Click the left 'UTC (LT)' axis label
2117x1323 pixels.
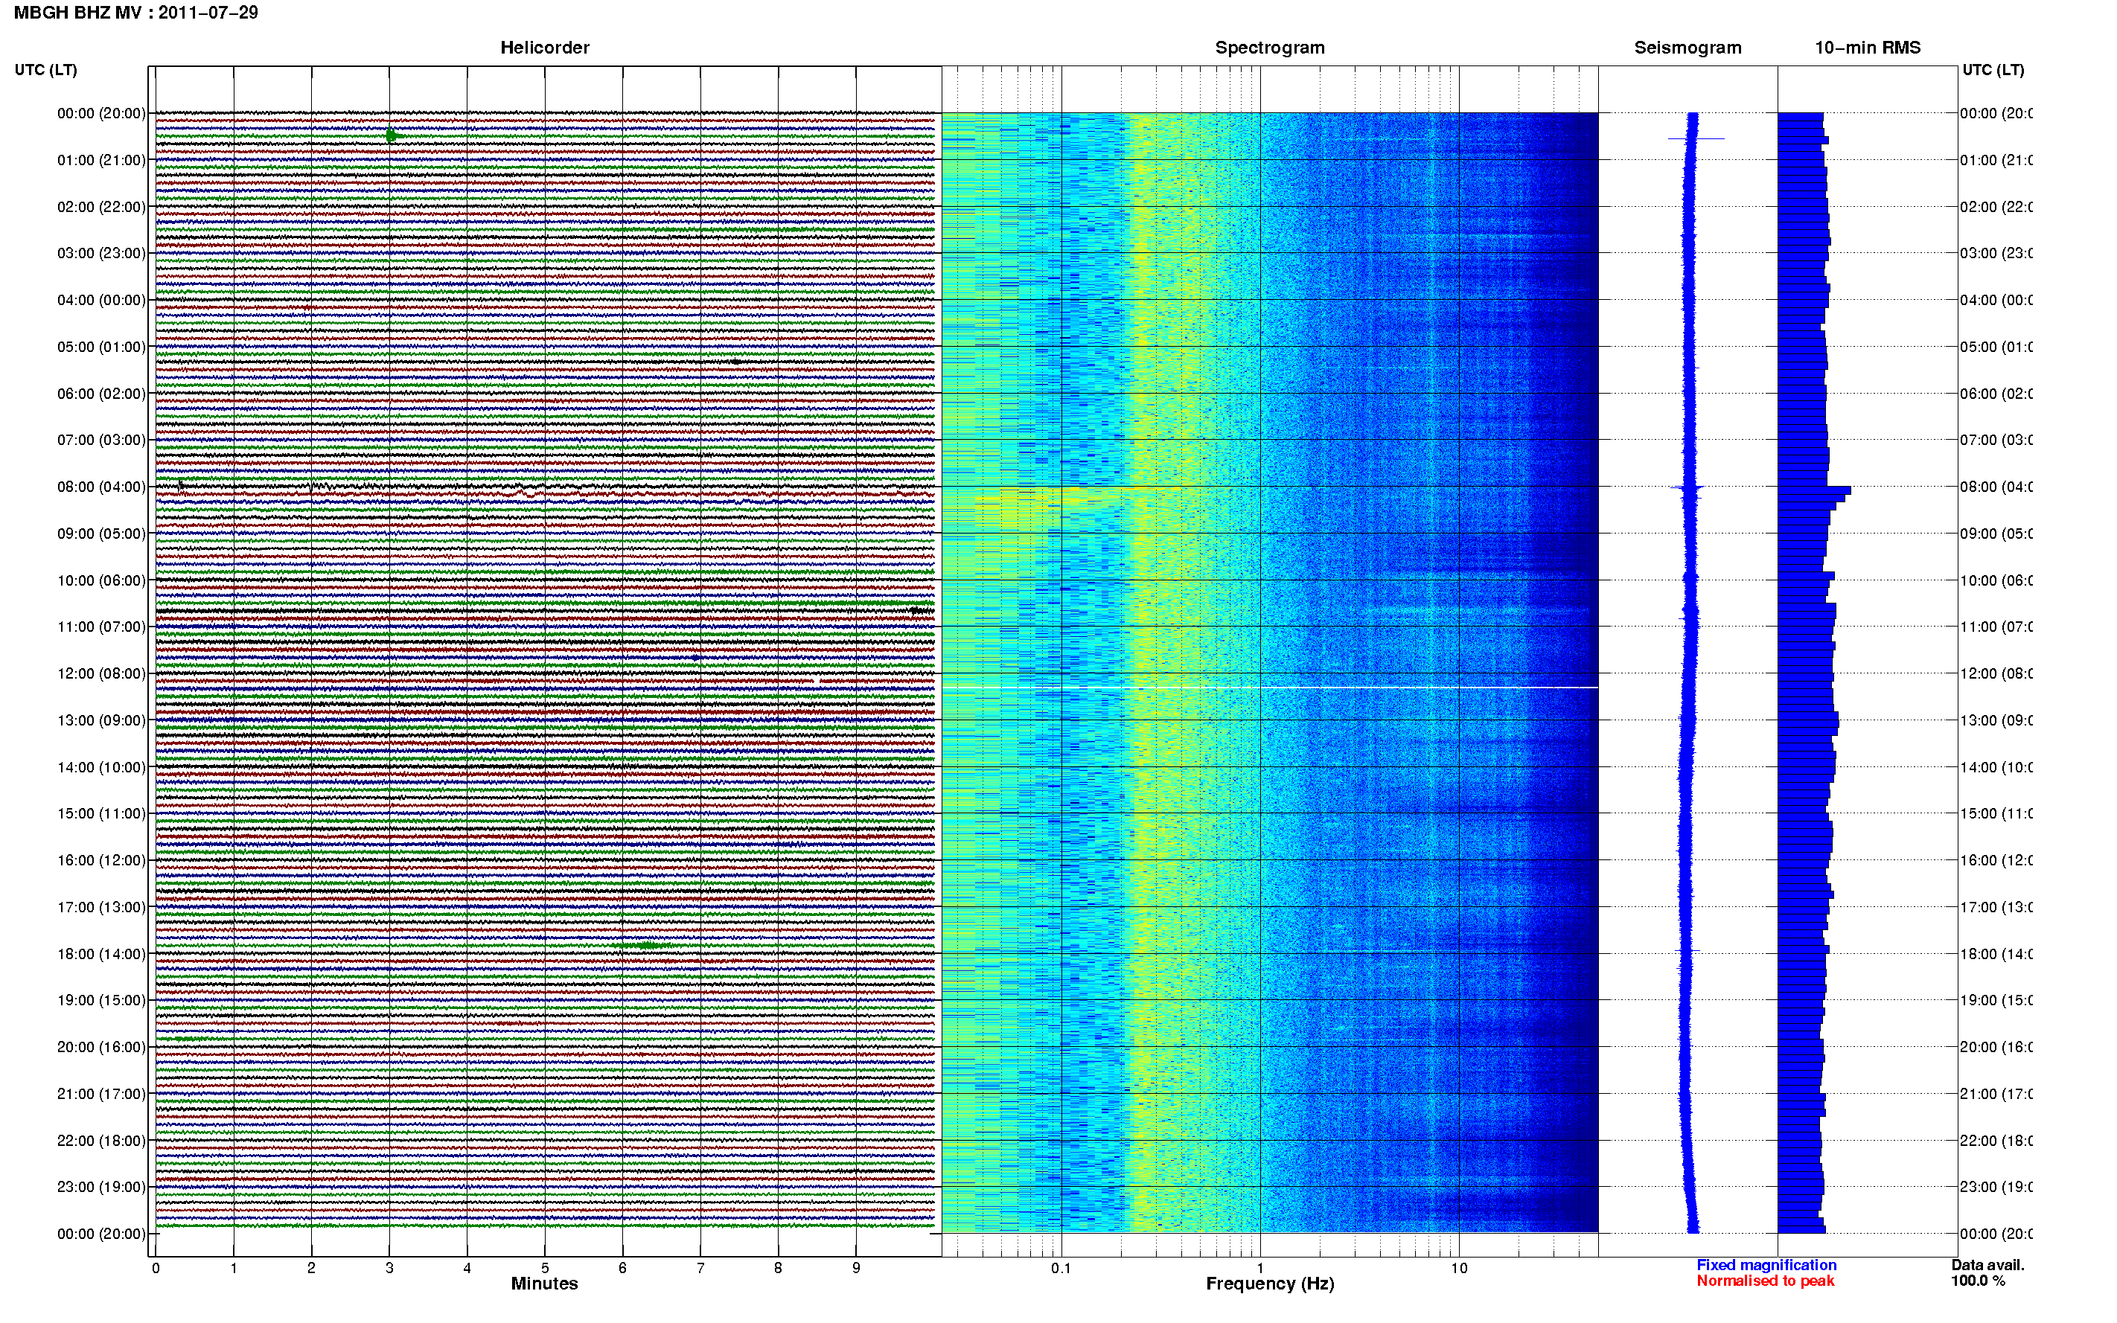tap(45, 69)
